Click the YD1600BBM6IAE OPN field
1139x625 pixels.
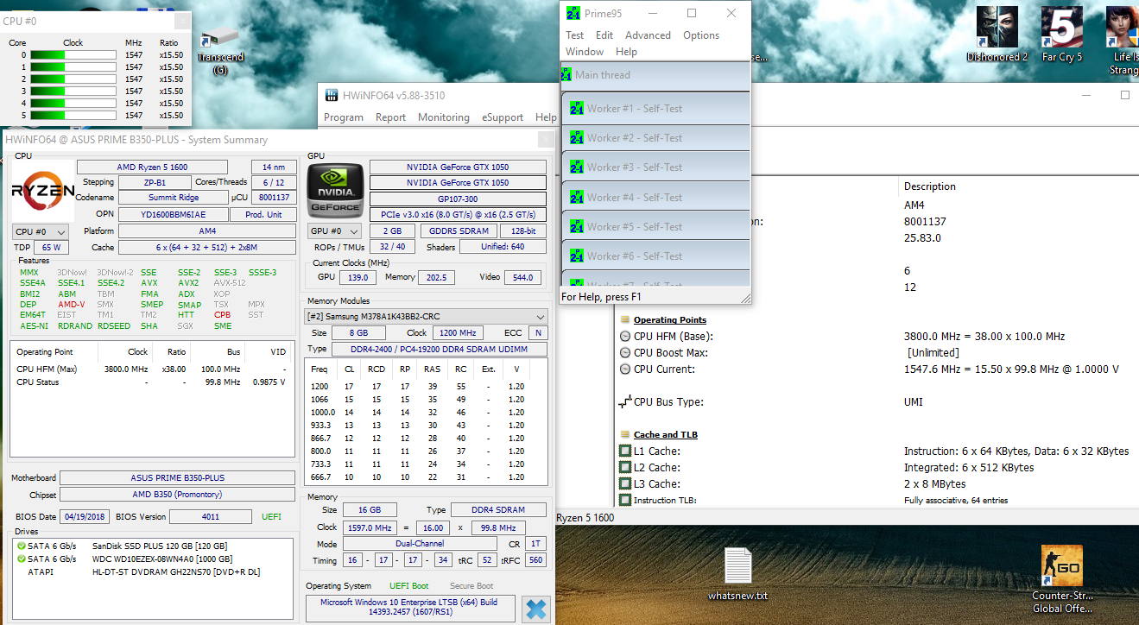point(174,214)
